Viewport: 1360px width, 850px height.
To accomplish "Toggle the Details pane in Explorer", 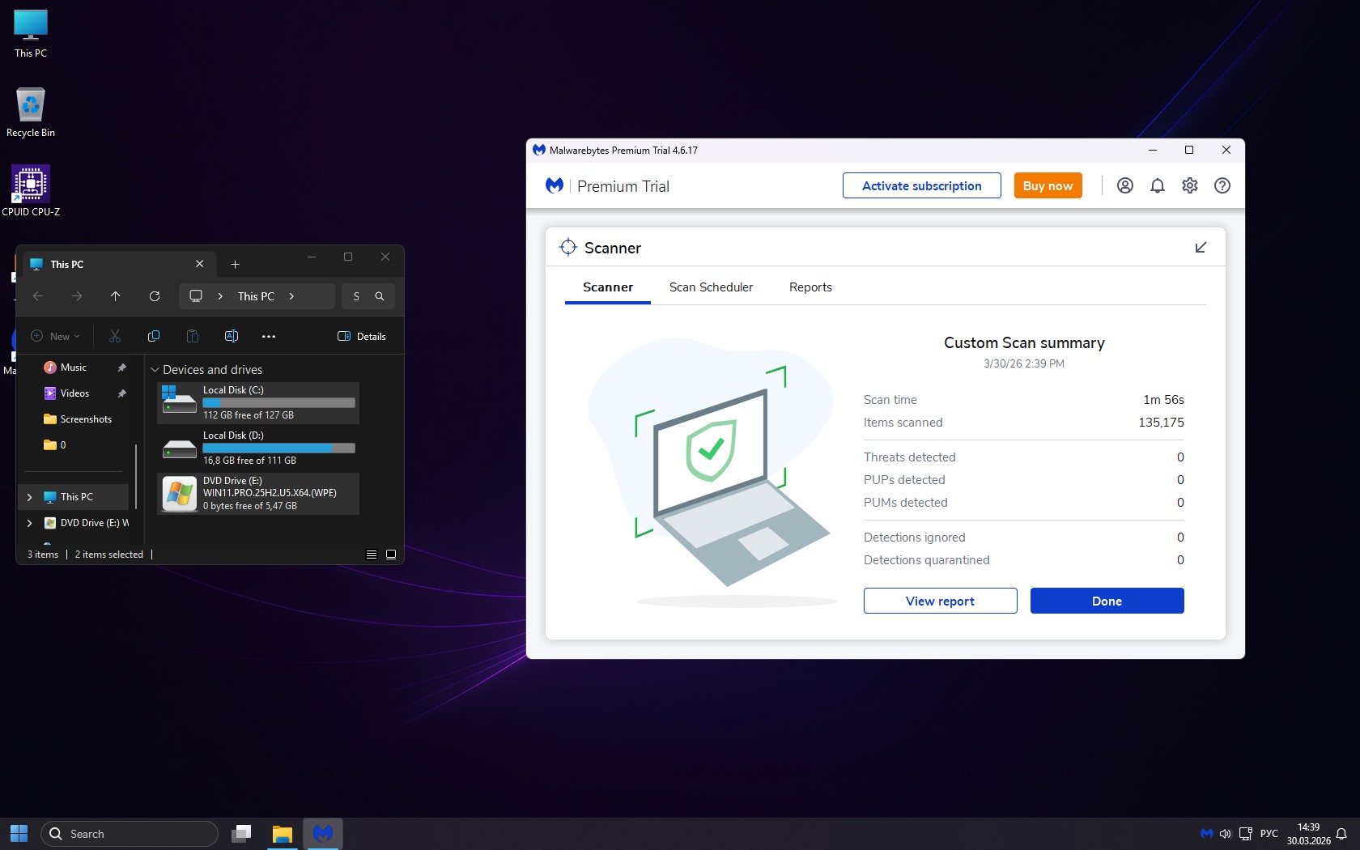I will (362, 336).
